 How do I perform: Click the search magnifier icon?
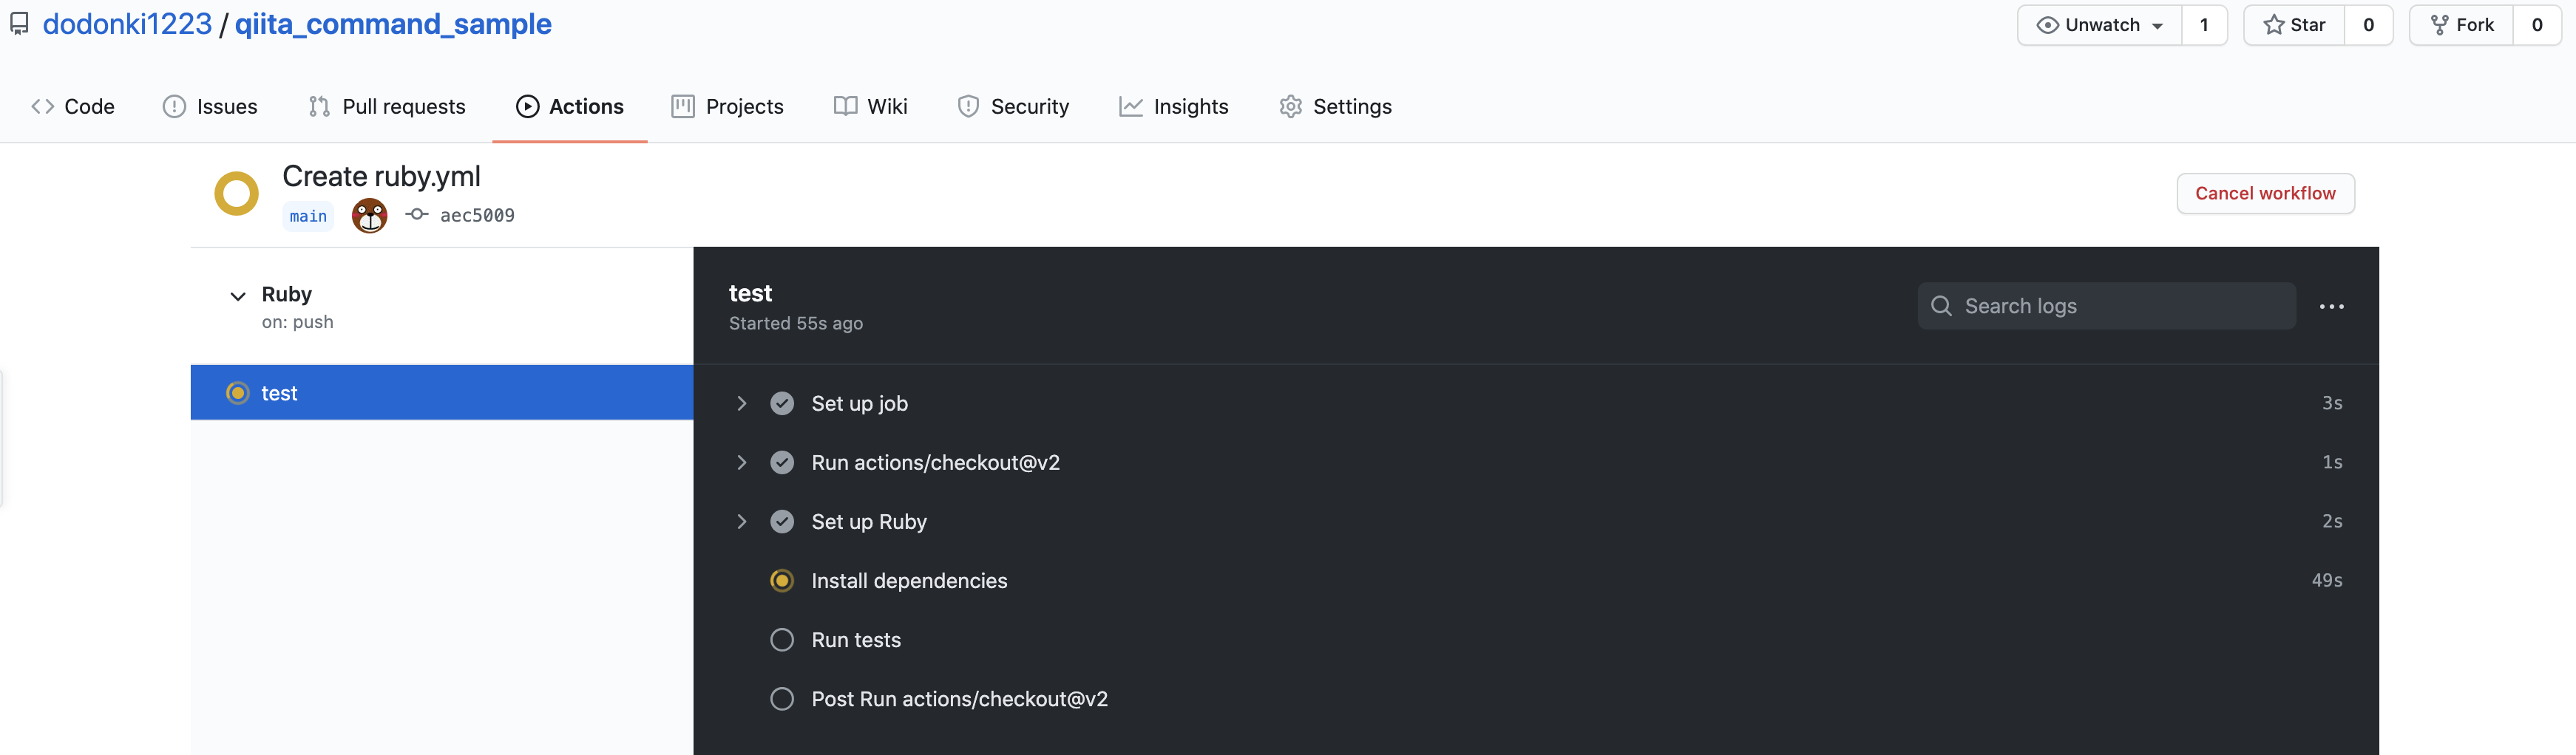click(x=1942, y=307)
